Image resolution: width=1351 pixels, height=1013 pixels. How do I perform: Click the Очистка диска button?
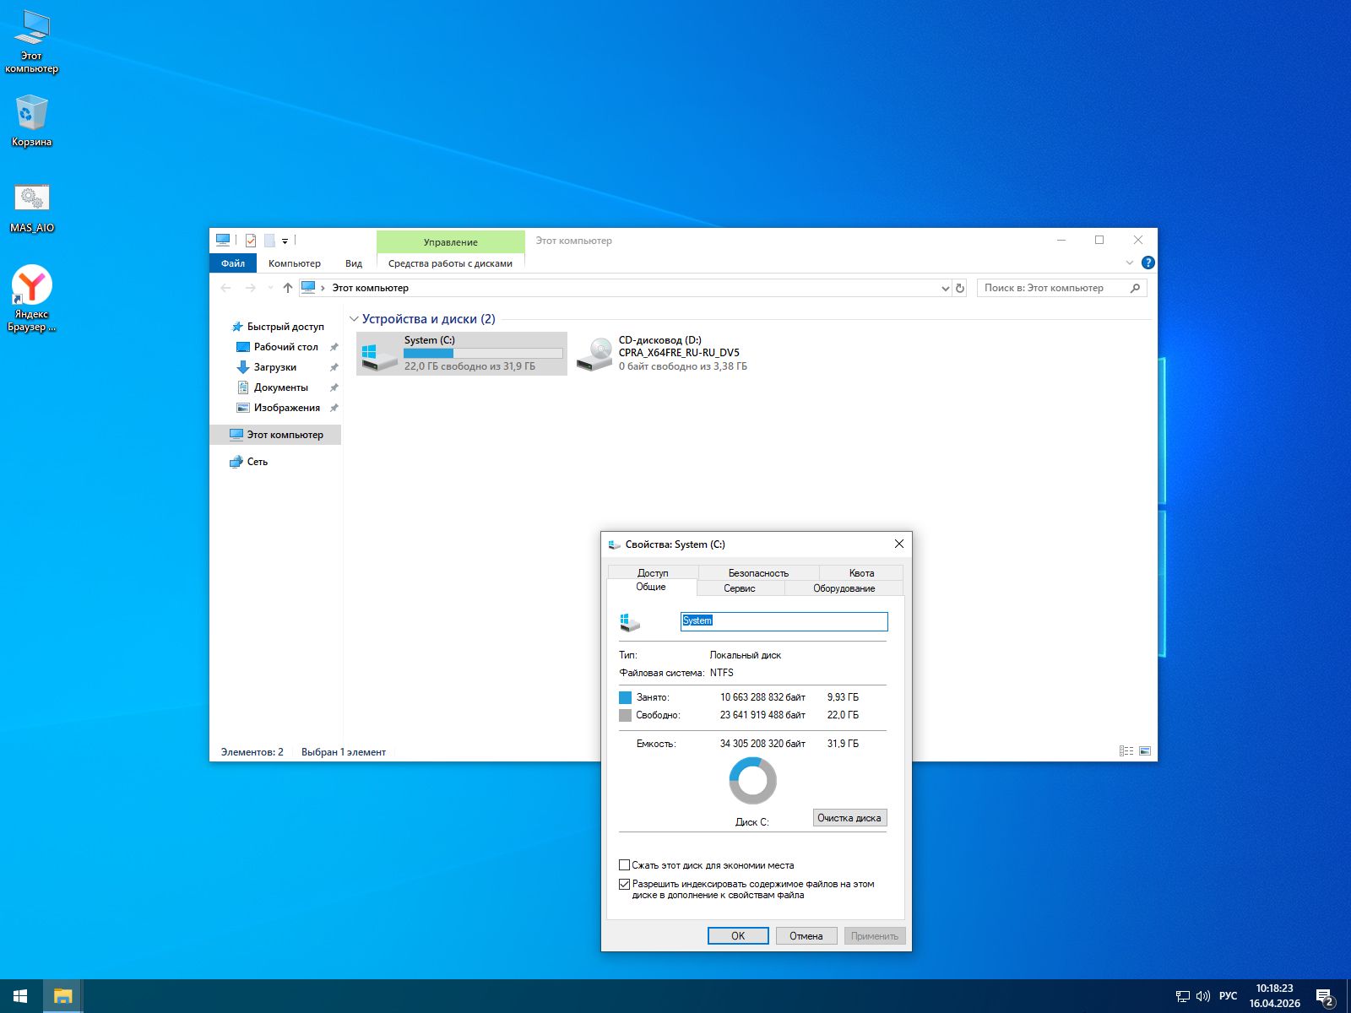tap(849, 818)
